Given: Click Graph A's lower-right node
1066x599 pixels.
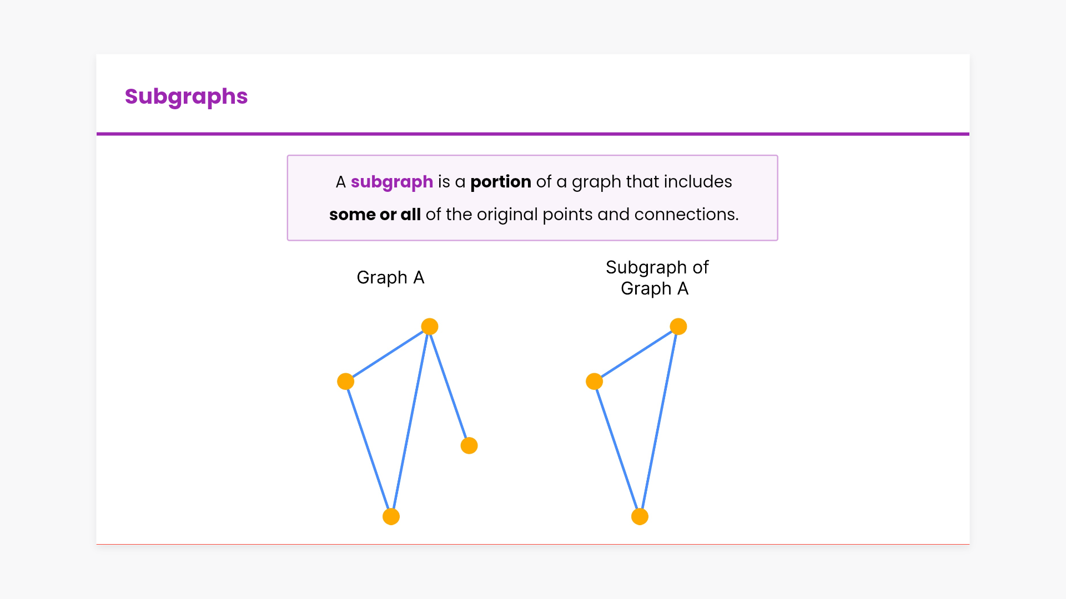Looking at the screenshot, I should tap(469, 445).
